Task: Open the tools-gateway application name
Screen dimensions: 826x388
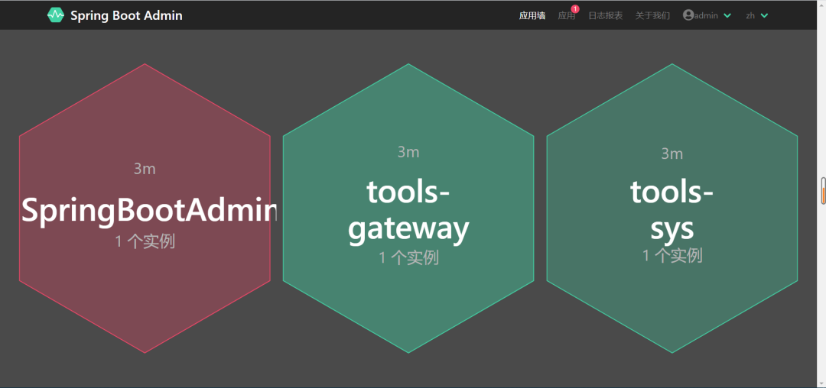Action: point(408,210)
